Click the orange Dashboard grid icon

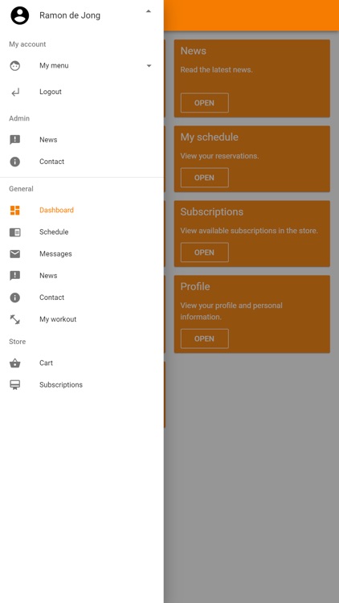point(15,210)
